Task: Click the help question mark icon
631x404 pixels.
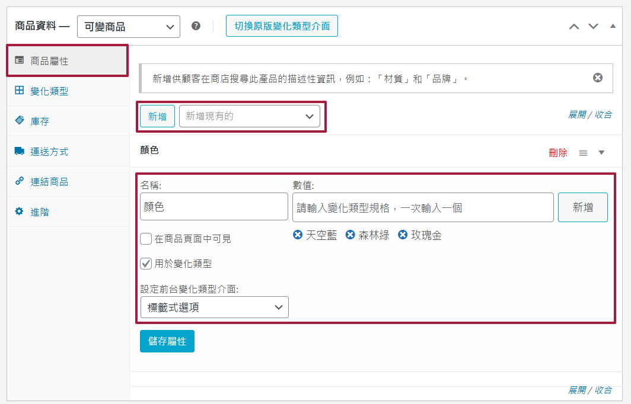Action: coord(196,26)
